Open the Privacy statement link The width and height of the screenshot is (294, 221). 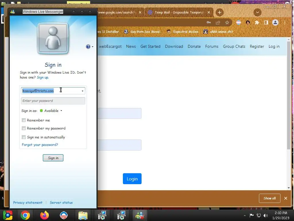tap(28, 203)
